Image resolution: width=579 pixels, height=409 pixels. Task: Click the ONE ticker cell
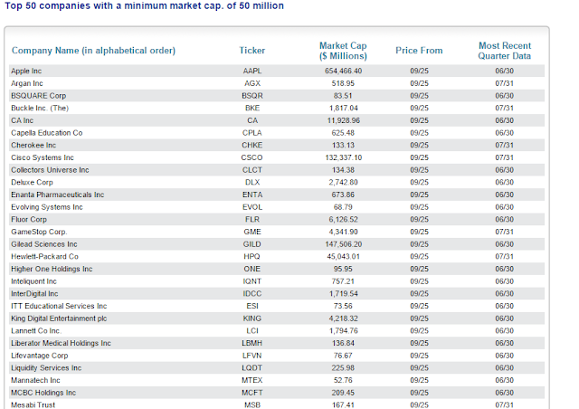point(252,269)
